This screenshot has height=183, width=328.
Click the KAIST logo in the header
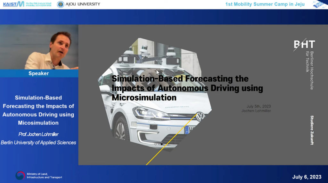13,4
